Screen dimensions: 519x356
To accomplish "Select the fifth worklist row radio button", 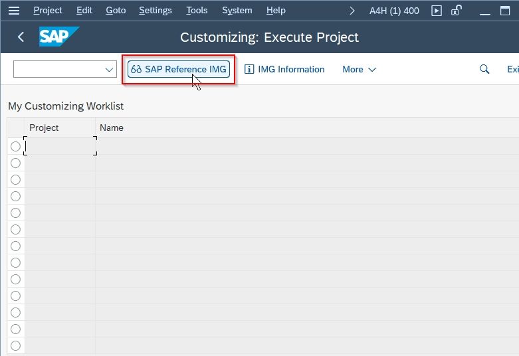I will (15, 213).
